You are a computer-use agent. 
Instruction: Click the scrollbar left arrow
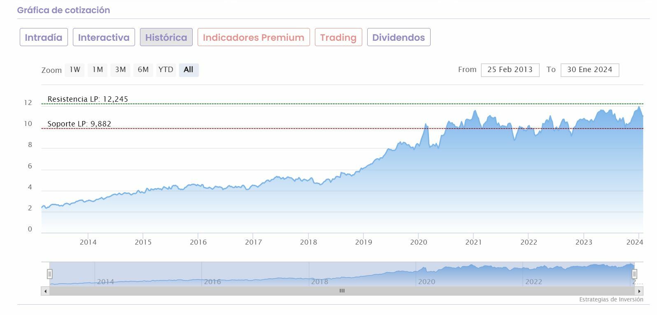pos(45,291)
